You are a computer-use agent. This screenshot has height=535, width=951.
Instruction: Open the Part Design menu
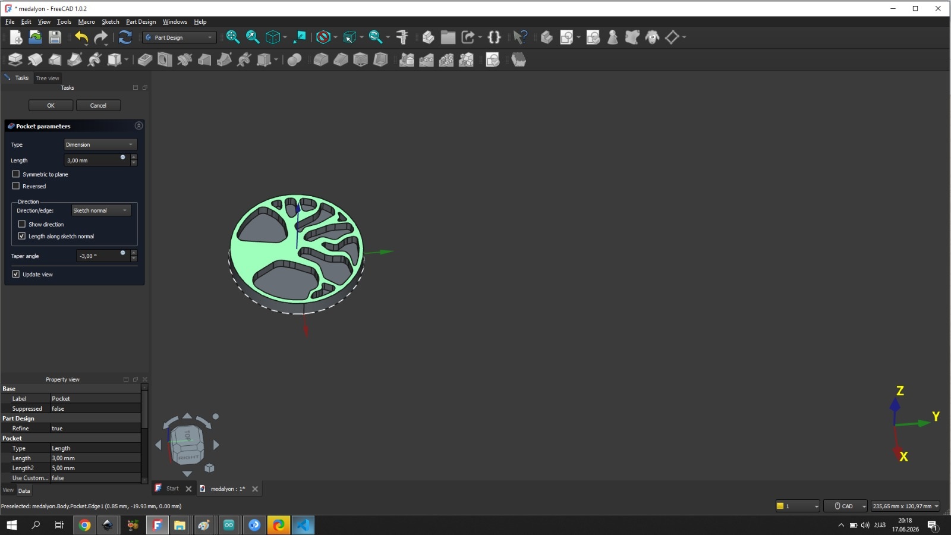[x=141, y=22]
